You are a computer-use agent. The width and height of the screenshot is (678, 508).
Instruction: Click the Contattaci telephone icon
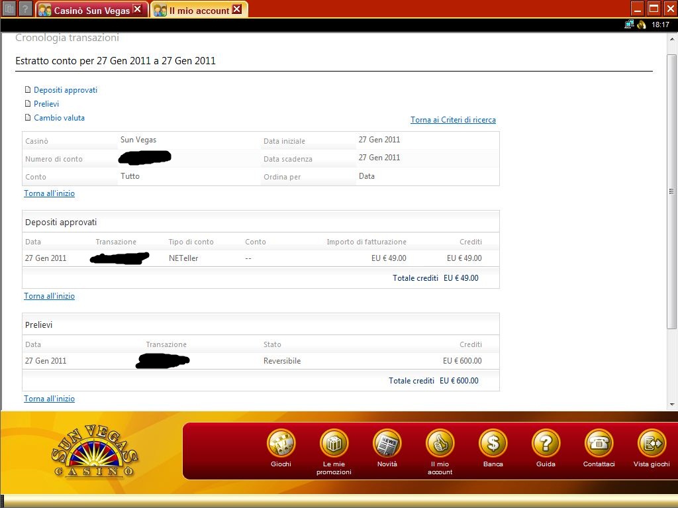click(599, 443)
